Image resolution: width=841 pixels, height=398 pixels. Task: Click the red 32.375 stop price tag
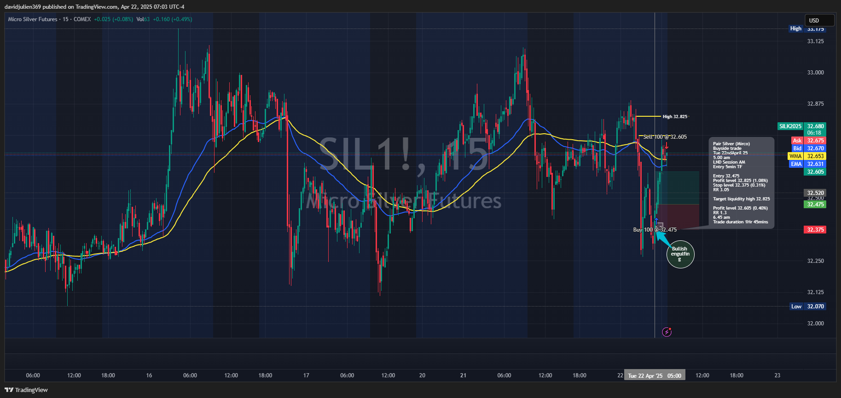point(815,230)
